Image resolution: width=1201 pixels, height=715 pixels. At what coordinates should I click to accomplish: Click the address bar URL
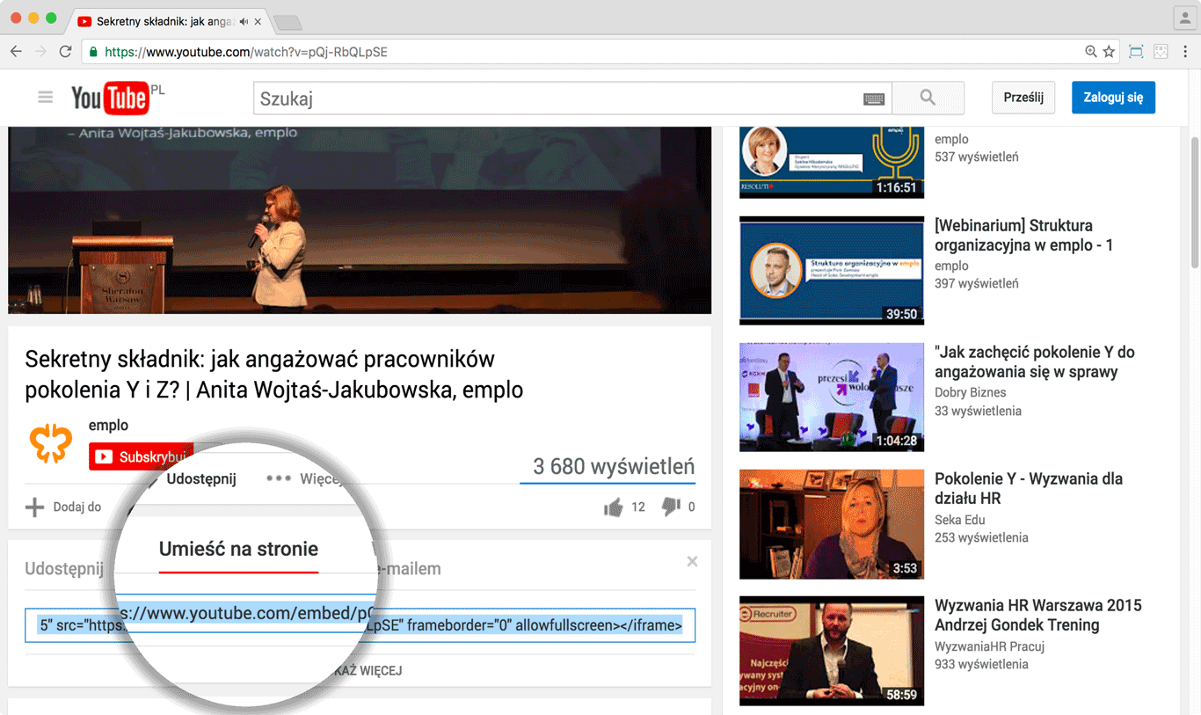pyautogui.click(x=246, y=52)
